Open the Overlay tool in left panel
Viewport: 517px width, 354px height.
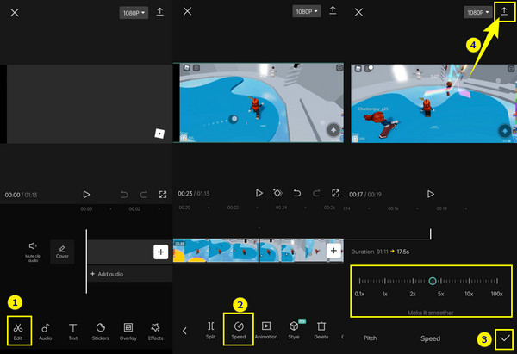[x=128, y=332]
